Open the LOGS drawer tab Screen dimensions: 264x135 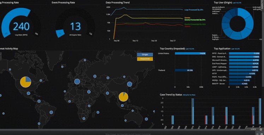253,129
